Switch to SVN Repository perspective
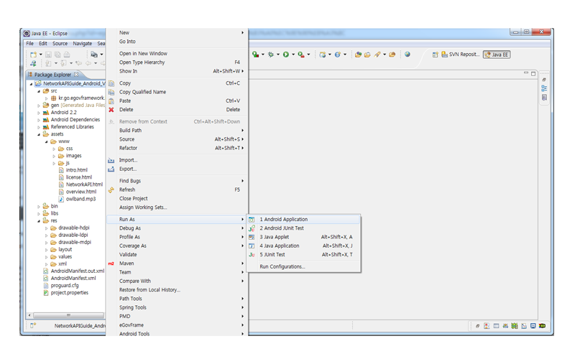This screenshot has height=359, width=575. point(460,55)
